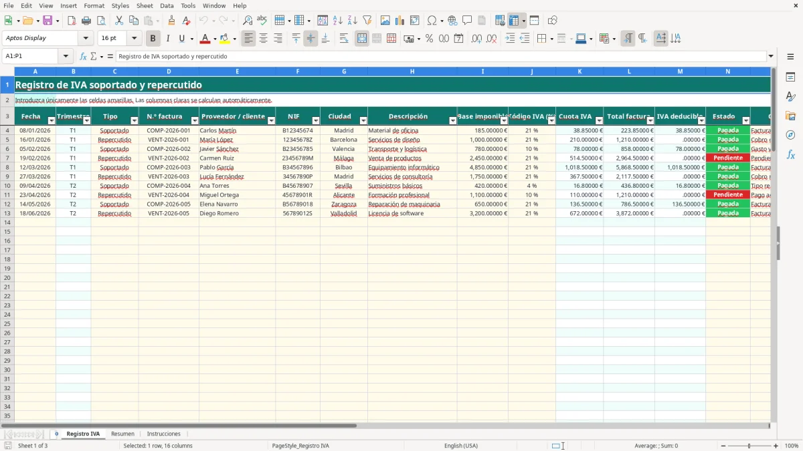
Task: Toggle Italic formatting
Action: tap(167, 39)
